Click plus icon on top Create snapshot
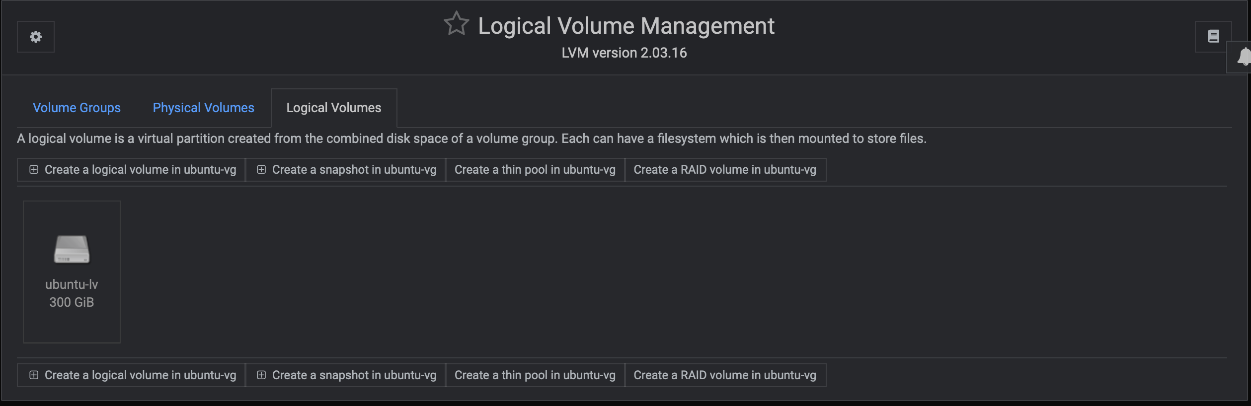 [261, 170]
